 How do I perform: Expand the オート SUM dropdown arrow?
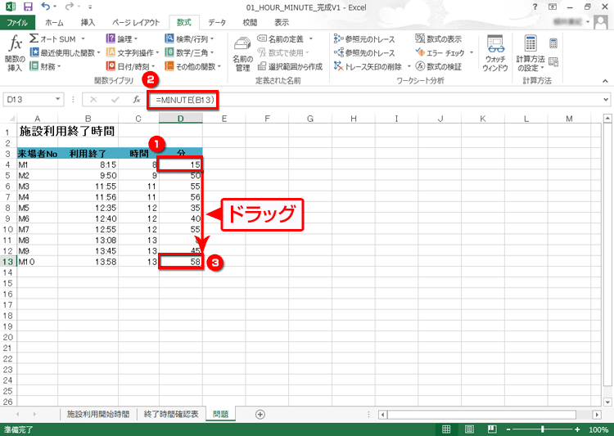coord(83,38)
